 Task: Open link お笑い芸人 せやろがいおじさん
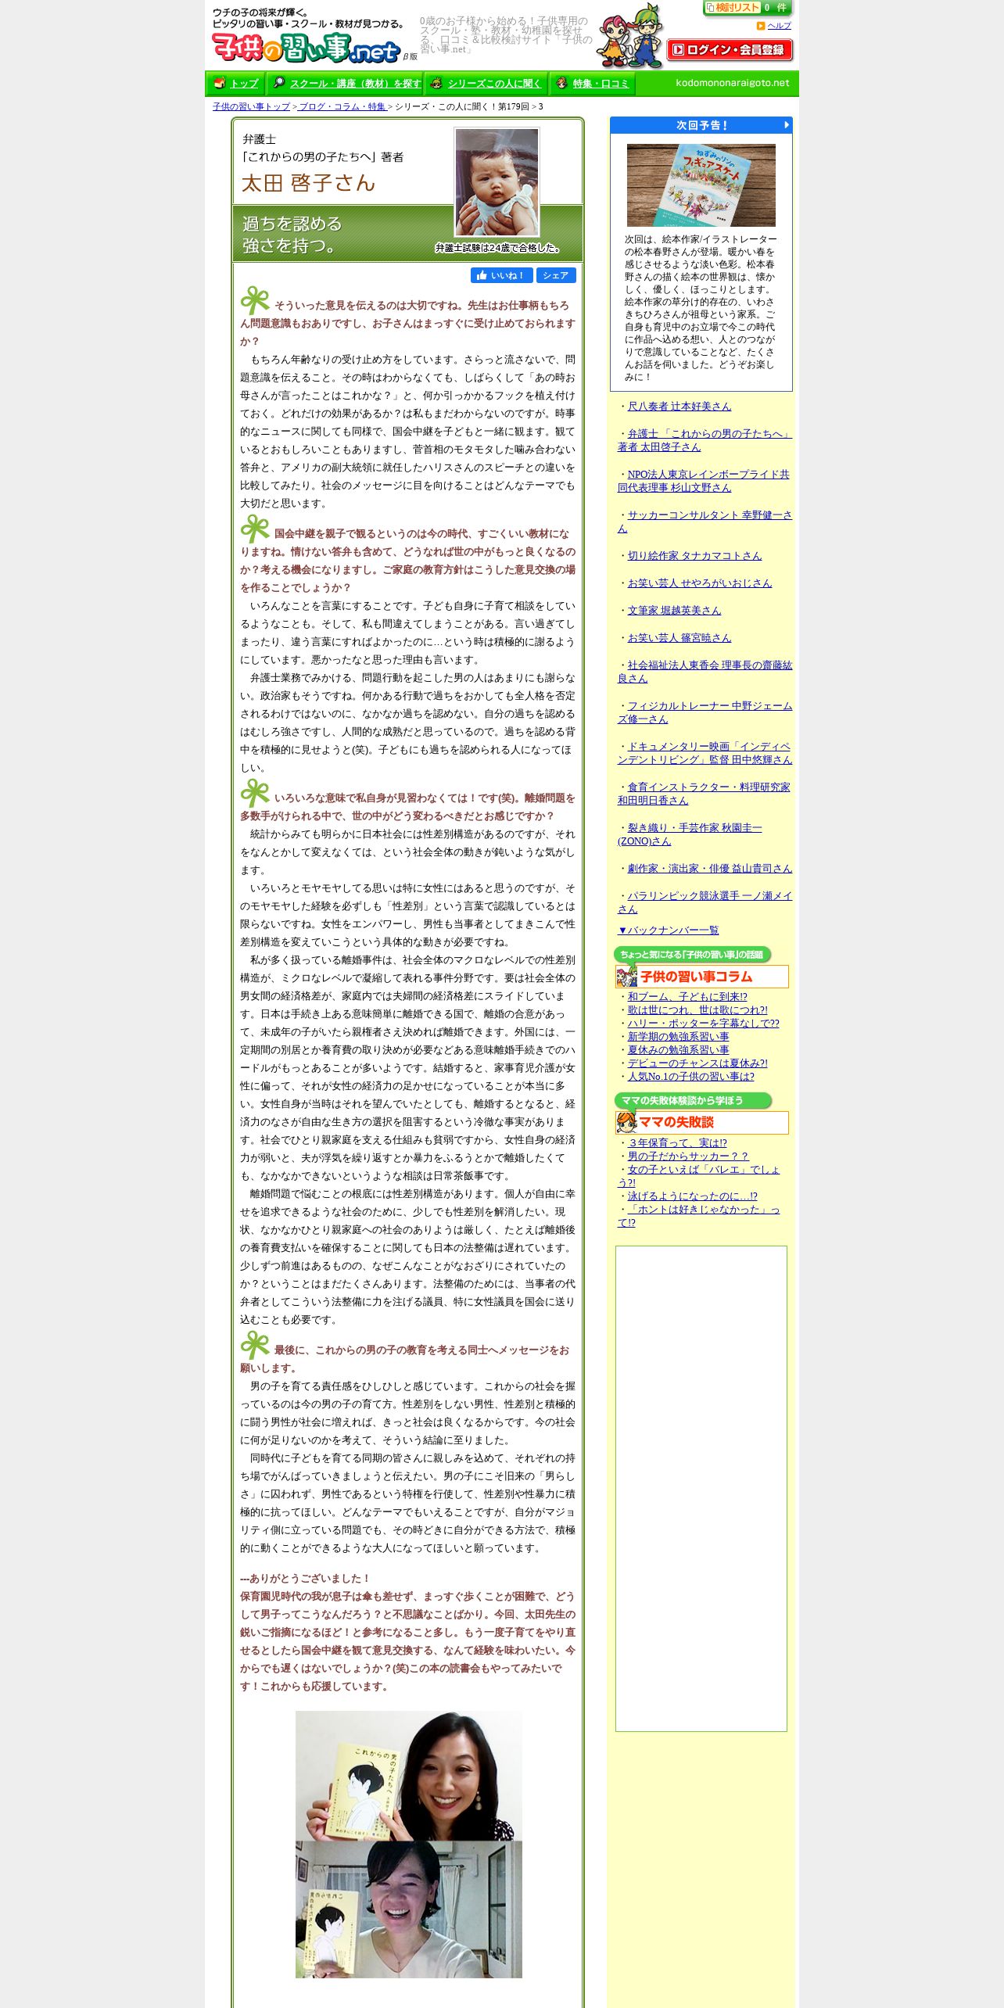pyautogui.click(x=700, y=583)
